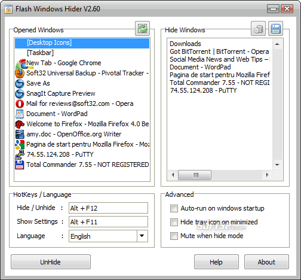The width and height of the screenshot is (301, 280).
Task: Open the Language dropdown
Action: click(x=142, y=236)
